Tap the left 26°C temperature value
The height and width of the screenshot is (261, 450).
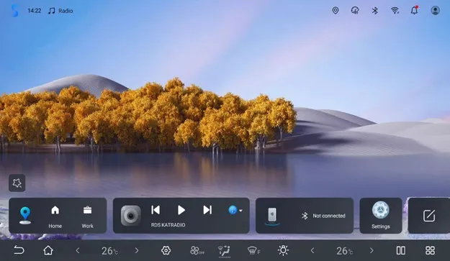tap(109, 251)
